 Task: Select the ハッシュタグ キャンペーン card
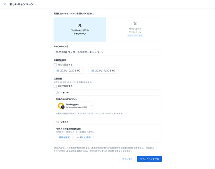coord(135,30)
